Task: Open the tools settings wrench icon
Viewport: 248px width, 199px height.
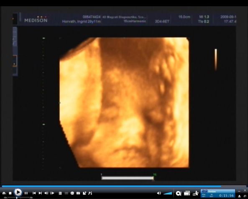Action: coord(90,193)
